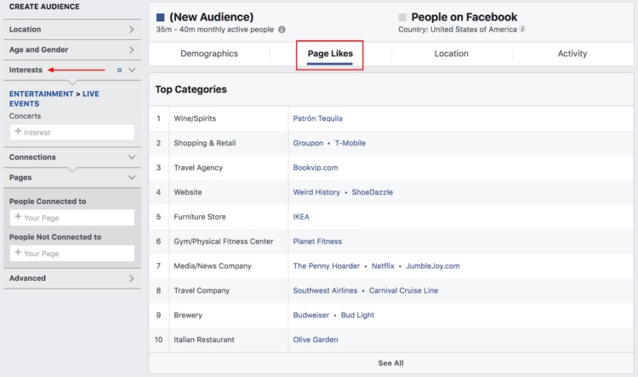Click the blue New Audience color square
Screen dimensions: 638x377
[x=160, y=17]
